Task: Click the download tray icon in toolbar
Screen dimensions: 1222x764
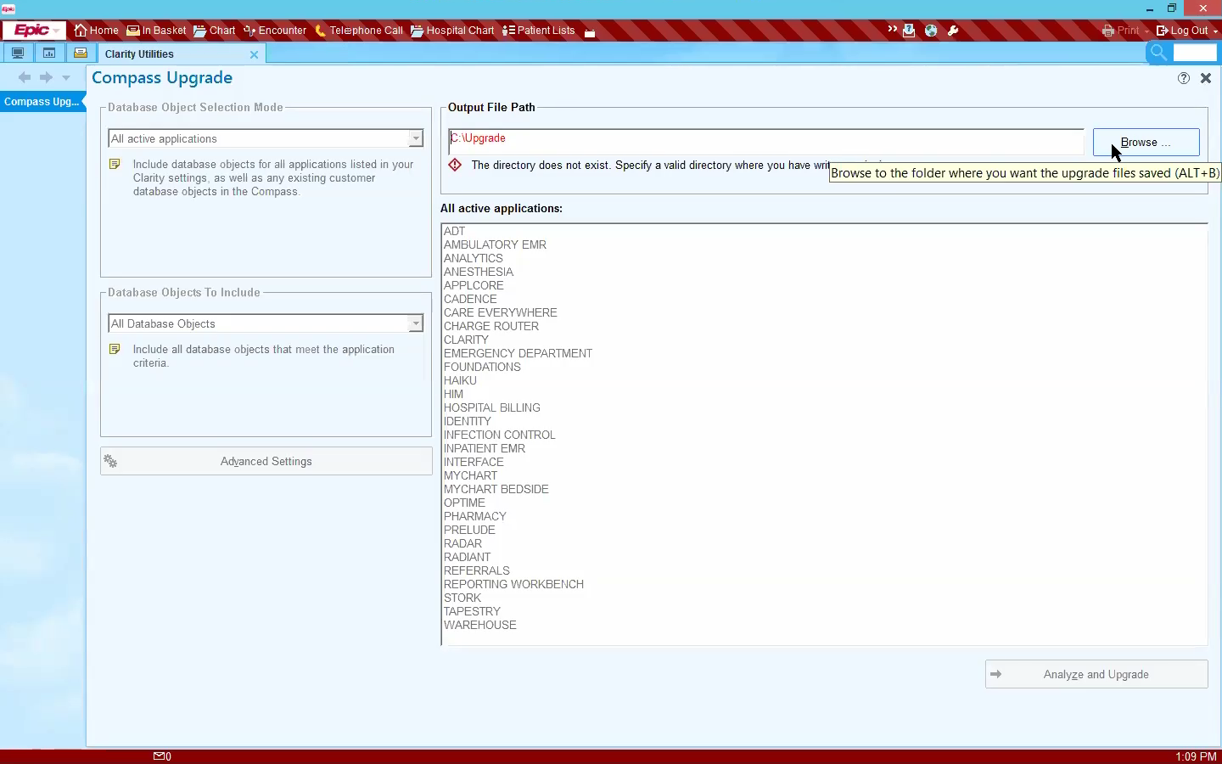Action: click(x=909, y=31)
